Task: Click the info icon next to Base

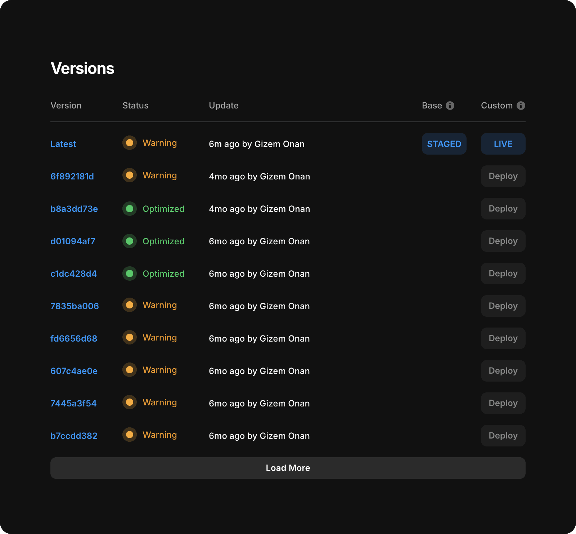Action: click(x=450, y=106)
